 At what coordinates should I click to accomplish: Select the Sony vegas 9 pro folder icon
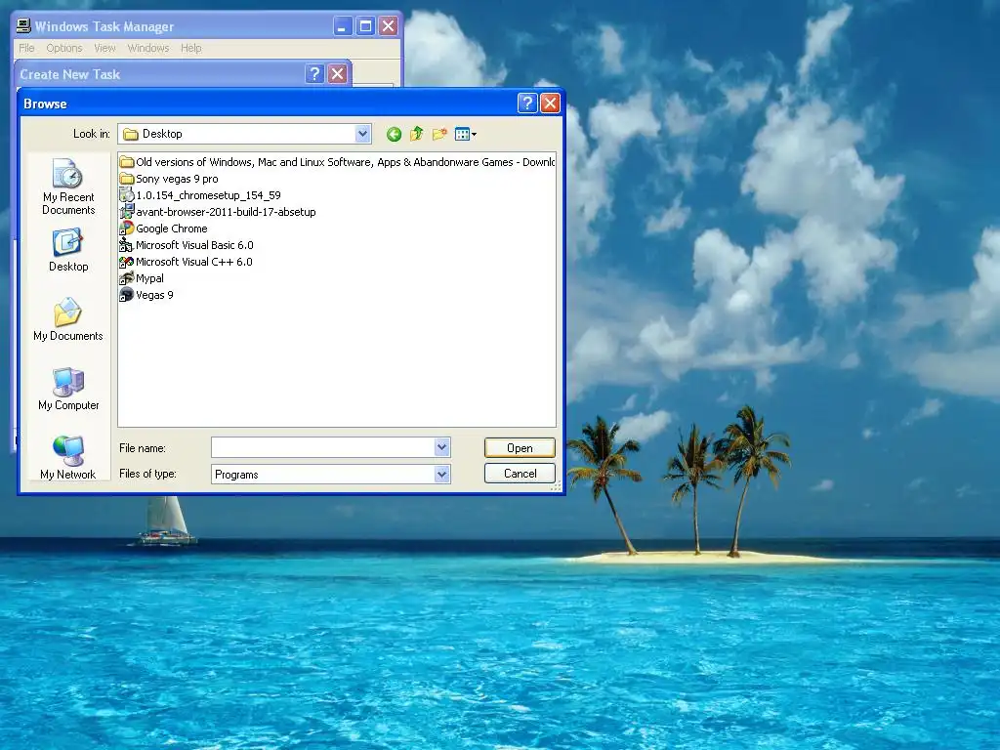click(127, 179)
